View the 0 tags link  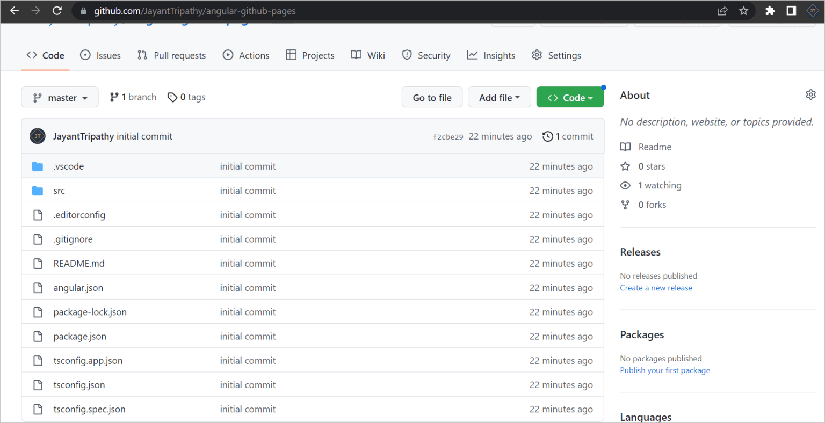coord(186,97)
